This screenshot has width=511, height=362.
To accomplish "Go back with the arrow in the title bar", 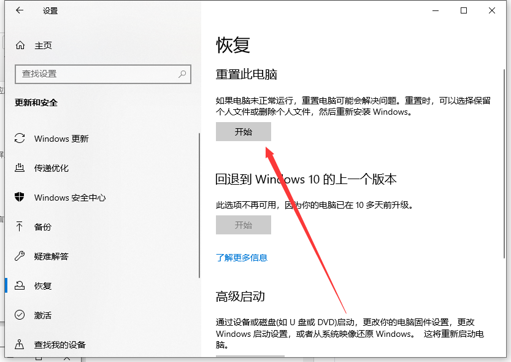I will [20, 10].
